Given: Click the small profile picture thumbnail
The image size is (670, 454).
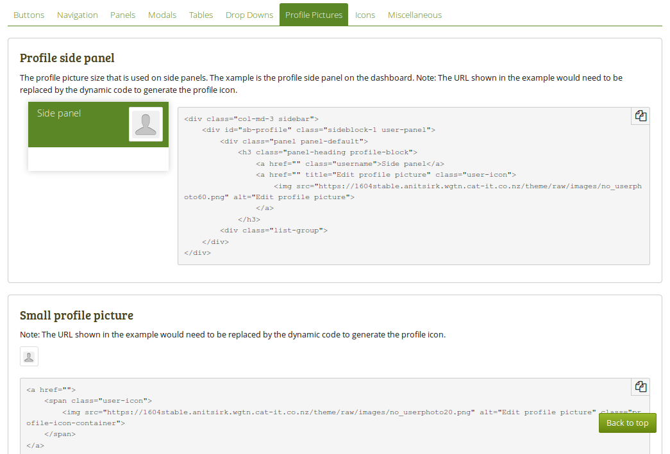Looking at the screenshot, I should point(29,357).
